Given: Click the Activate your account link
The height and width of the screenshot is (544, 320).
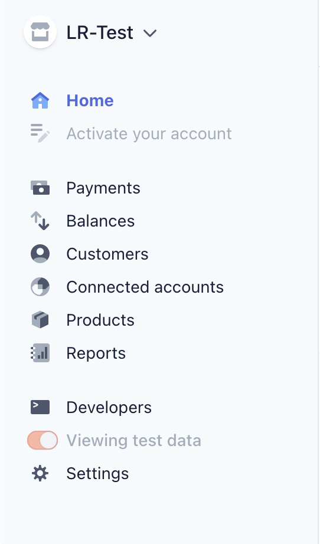Looking at the screenshot, I should (x=149, y=133).
